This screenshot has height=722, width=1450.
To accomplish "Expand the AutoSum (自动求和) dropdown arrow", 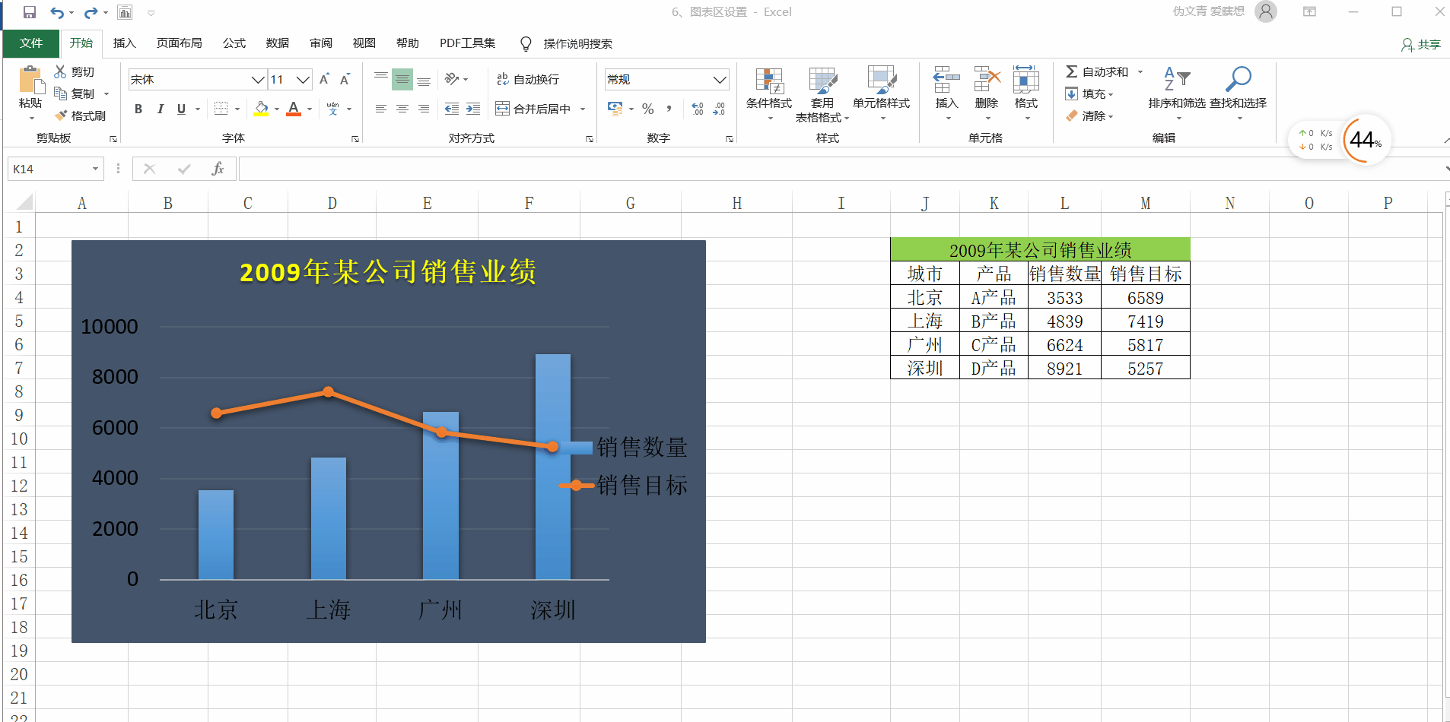I will click(1140, 71).
